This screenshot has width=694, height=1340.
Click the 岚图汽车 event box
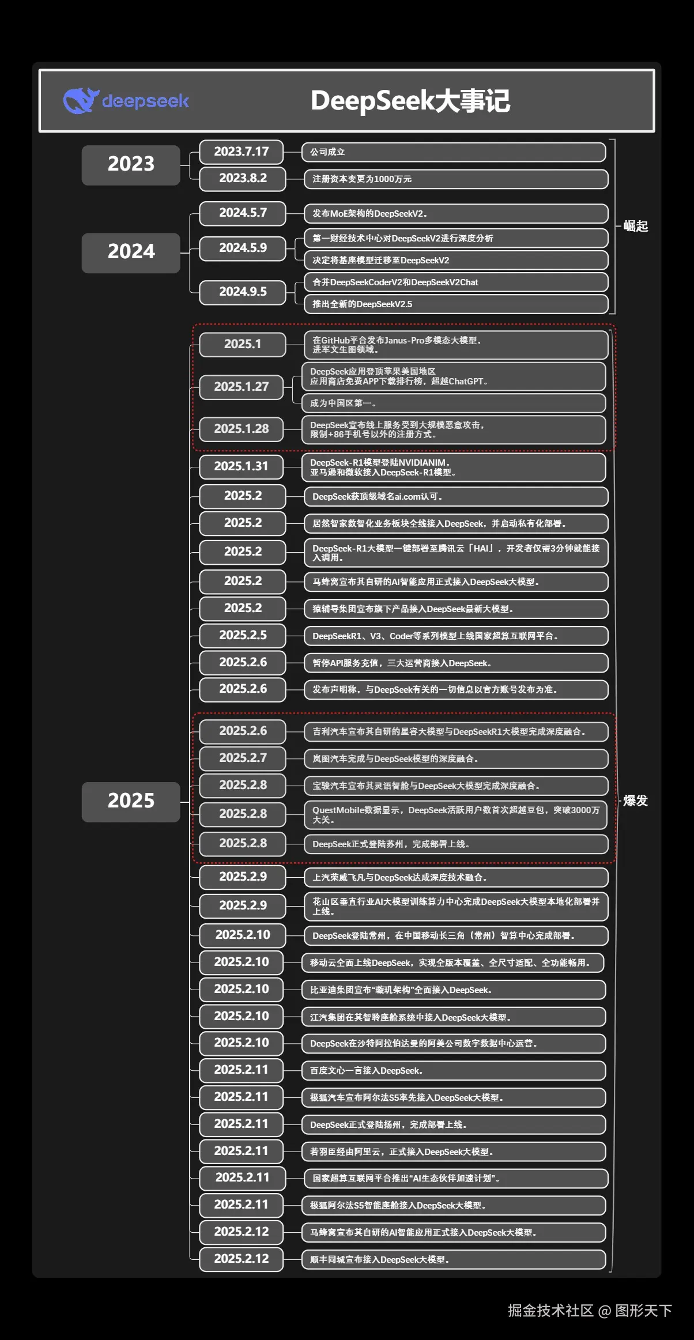click(456, 759)
